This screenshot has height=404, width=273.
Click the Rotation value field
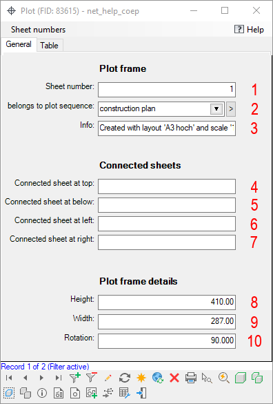pos(167,341)
